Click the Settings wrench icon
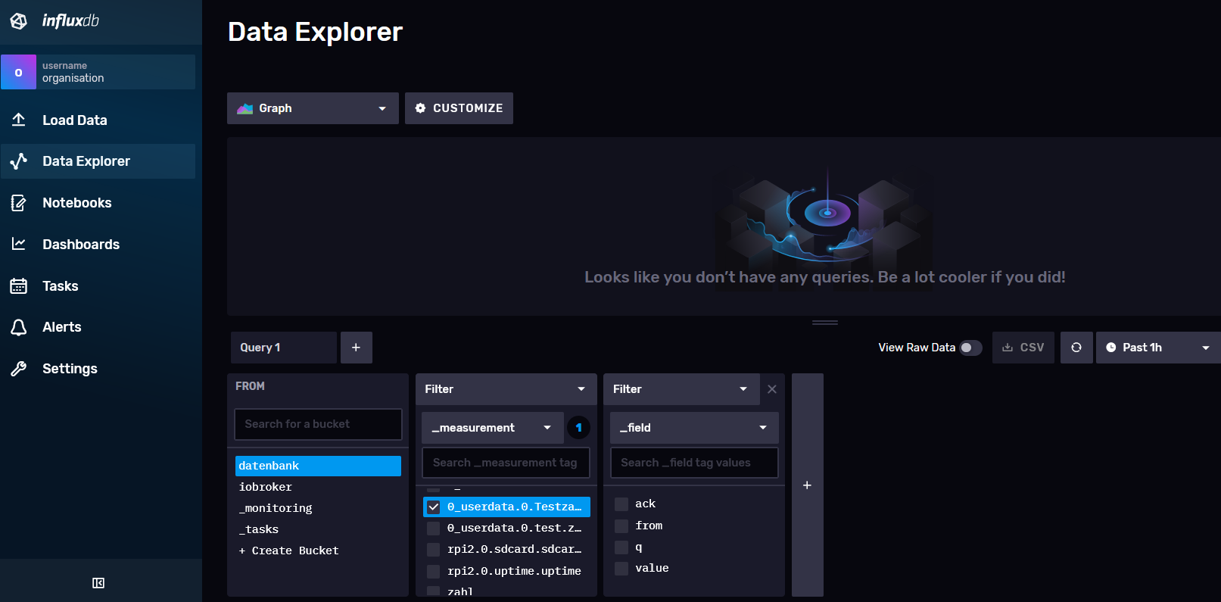 19,369
